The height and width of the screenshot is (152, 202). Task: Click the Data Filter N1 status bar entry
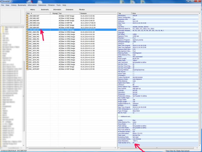tap(178, 151)
